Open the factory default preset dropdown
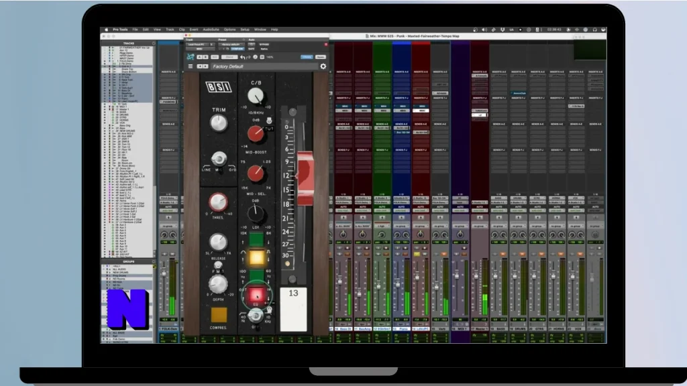Screen dimensions: 687x386 click(x=231, y=45)
